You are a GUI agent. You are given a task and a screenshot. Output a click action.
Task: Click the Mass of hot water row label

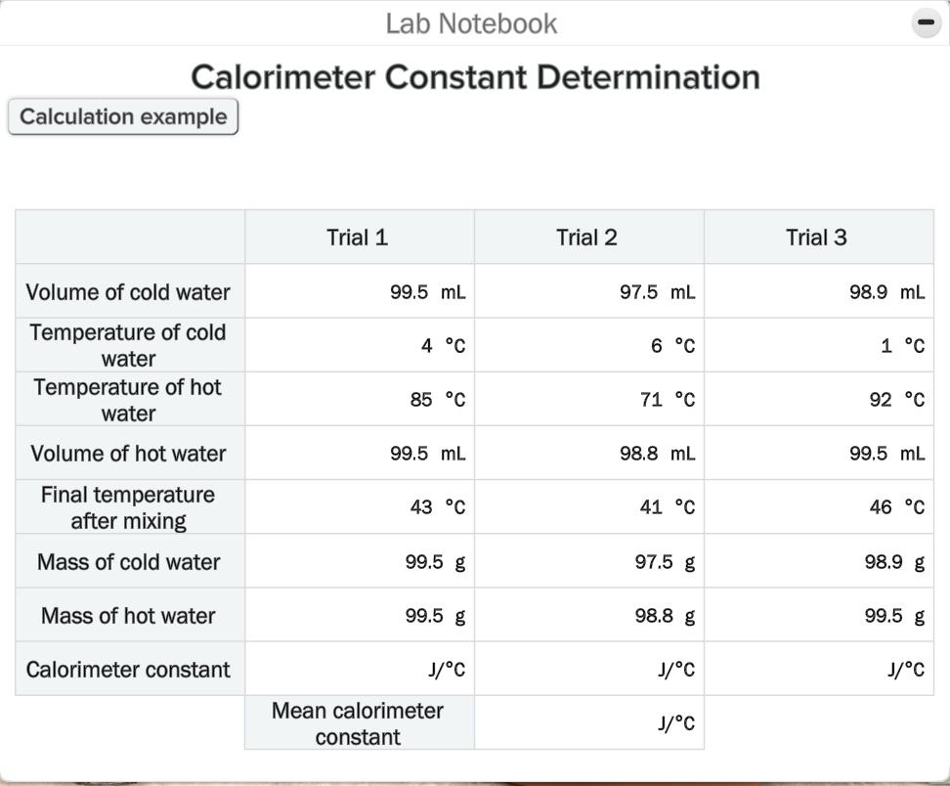128,614
